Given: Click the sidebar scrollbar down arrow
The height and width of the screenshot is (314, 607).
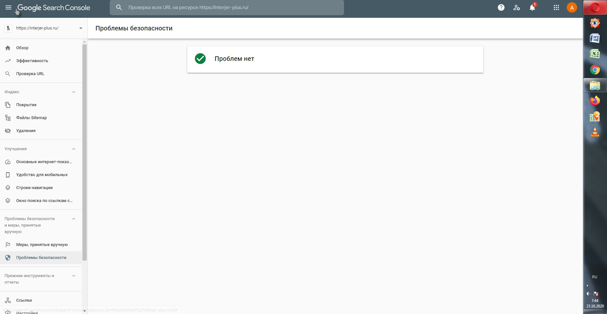Looking at the screenshot, I should (x=84, y=311).
